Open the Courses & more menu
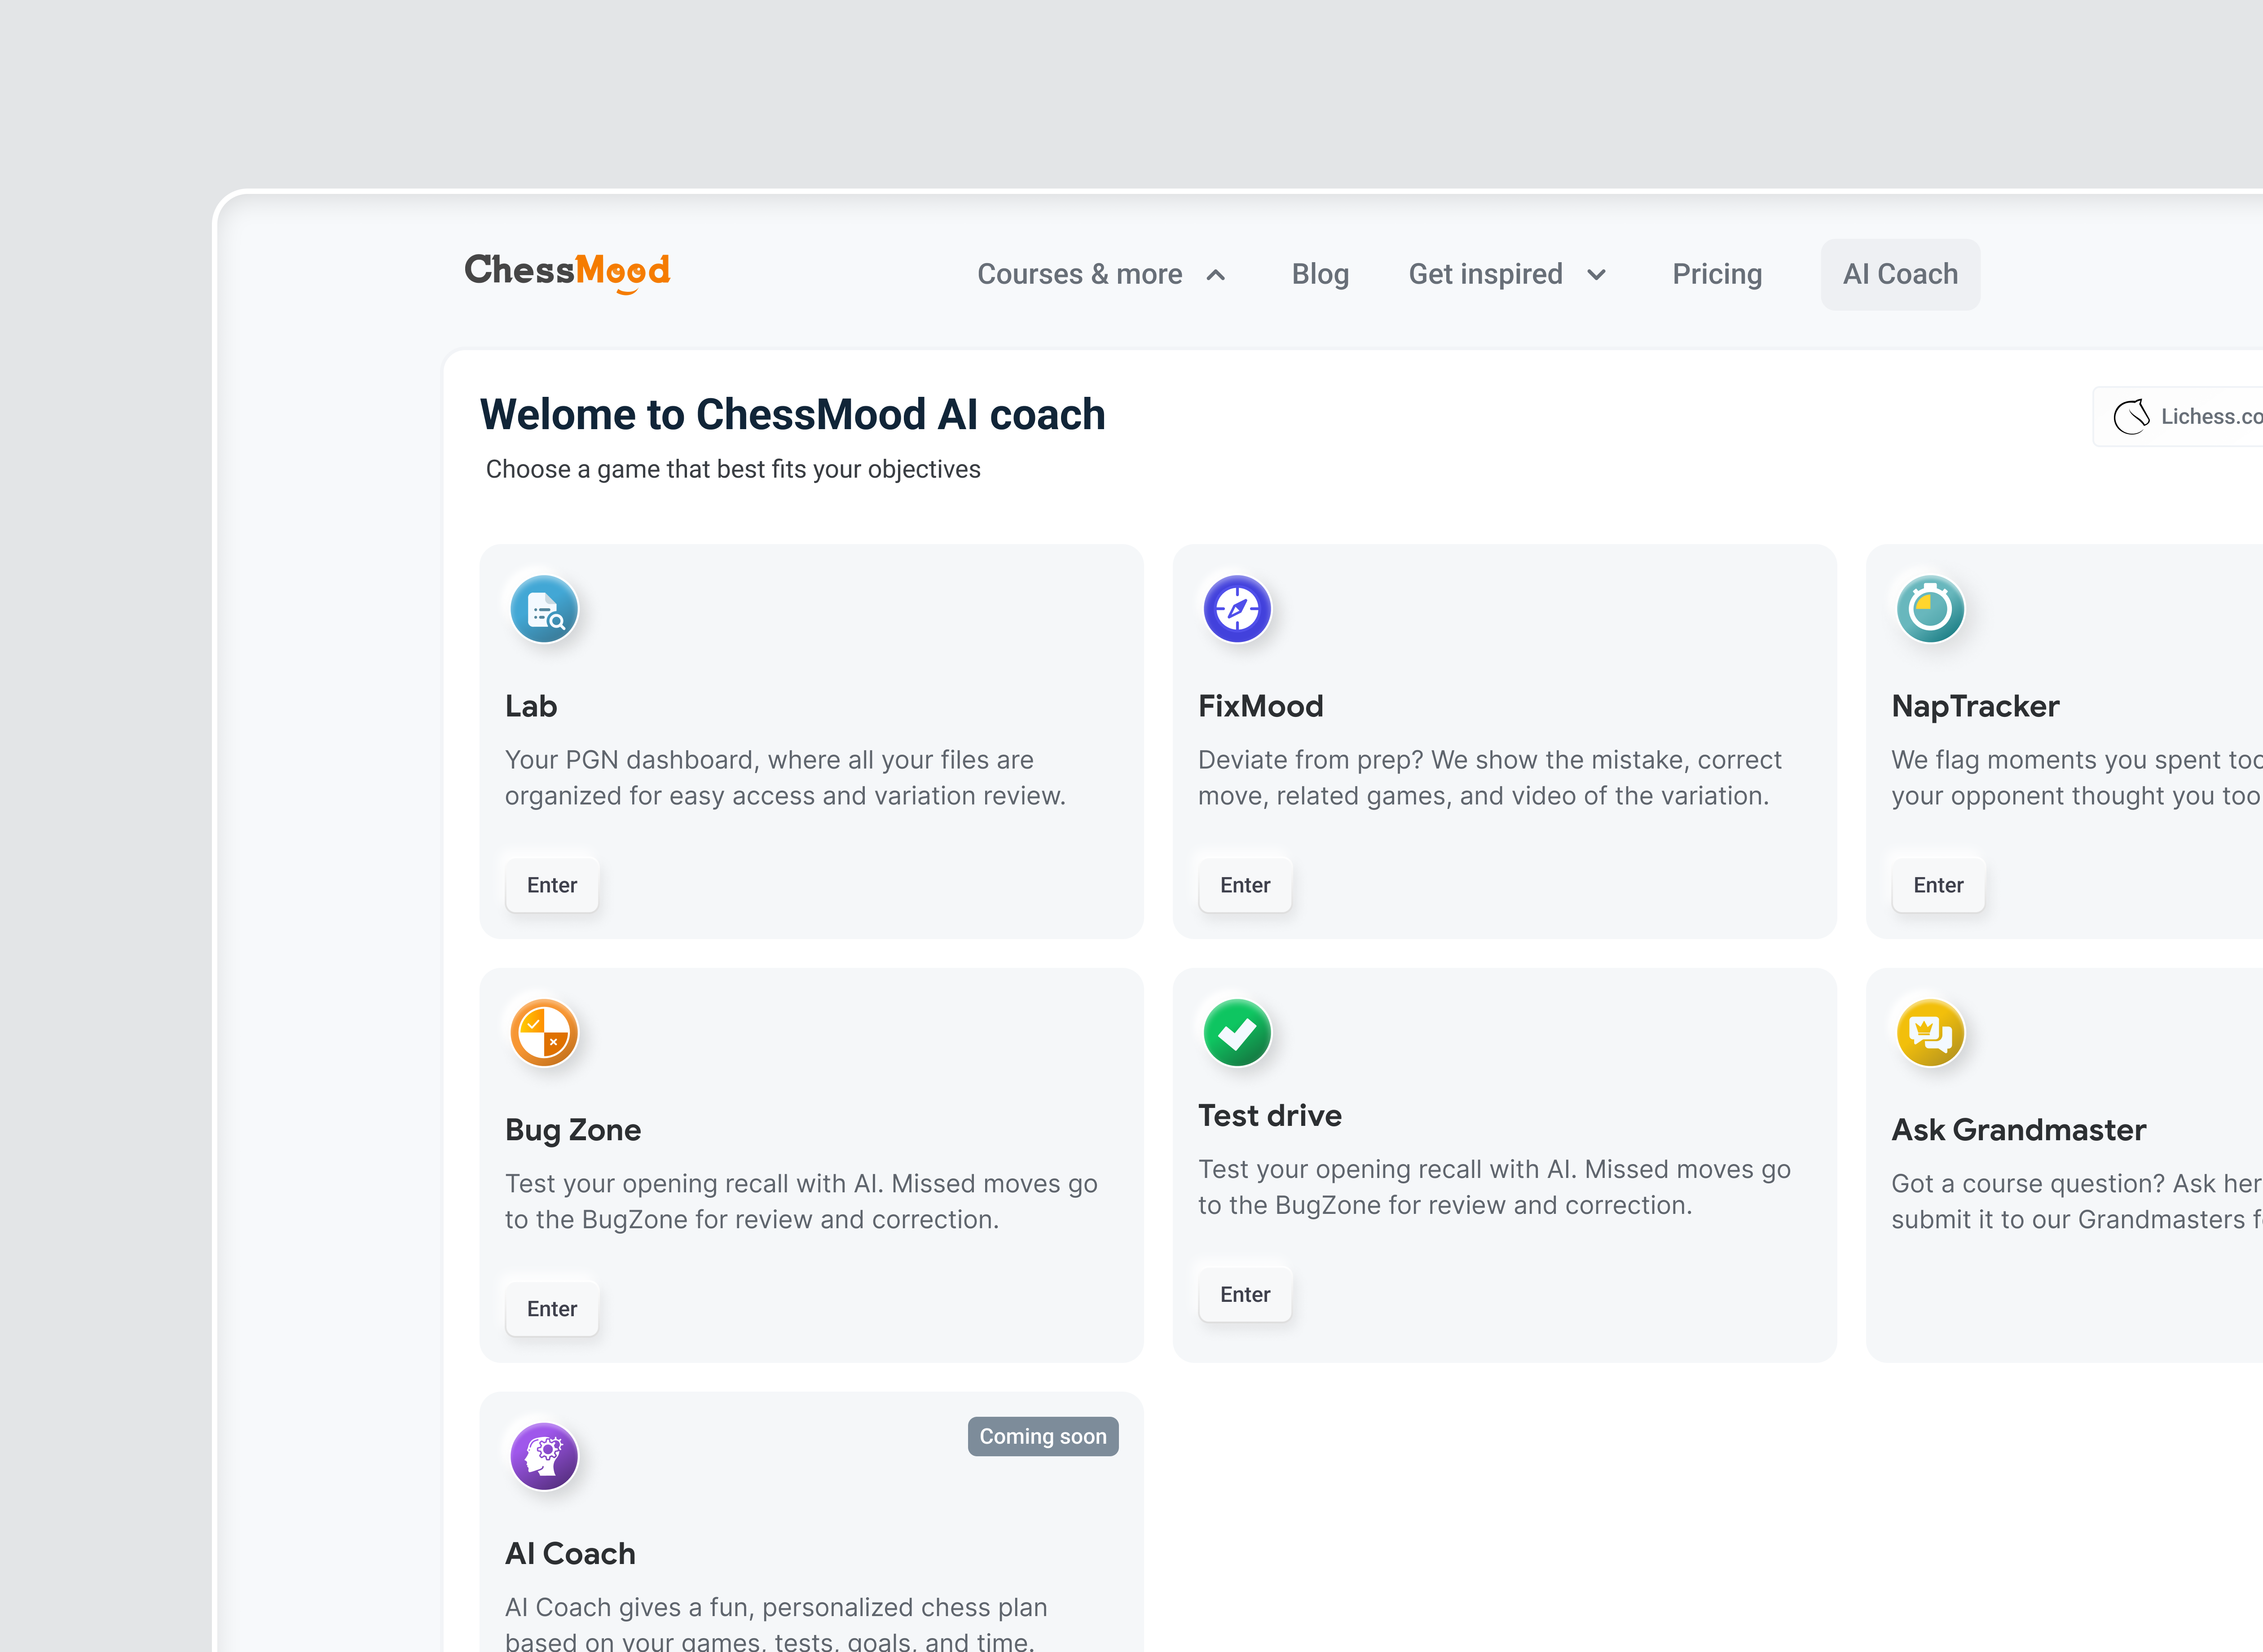This screenshot has width=2263, height=1652. point(1101,274)
